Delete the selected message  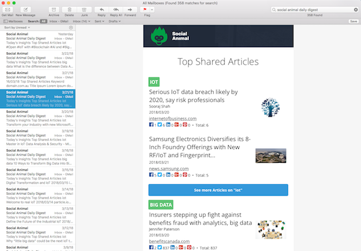pos(69,9)
